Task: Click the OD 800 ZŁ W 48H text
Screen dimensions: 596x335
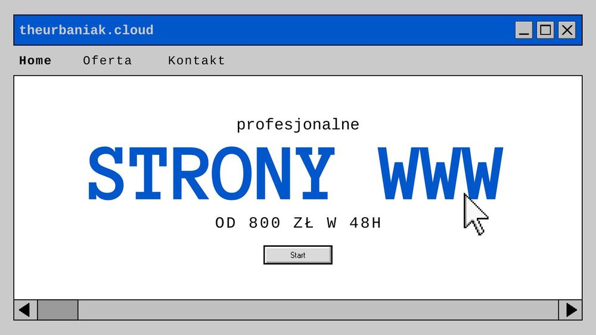Action: (x=297, y=223)
